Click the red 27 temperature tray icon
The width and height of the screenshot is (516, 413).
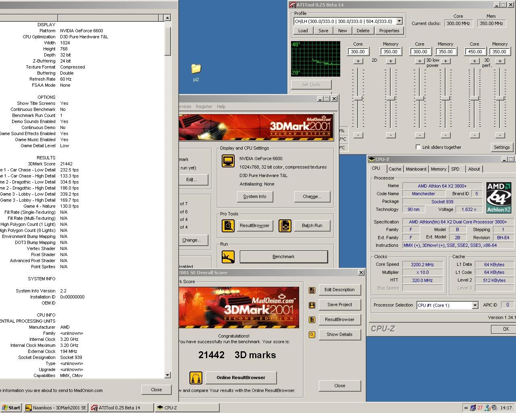click(480, 408)
